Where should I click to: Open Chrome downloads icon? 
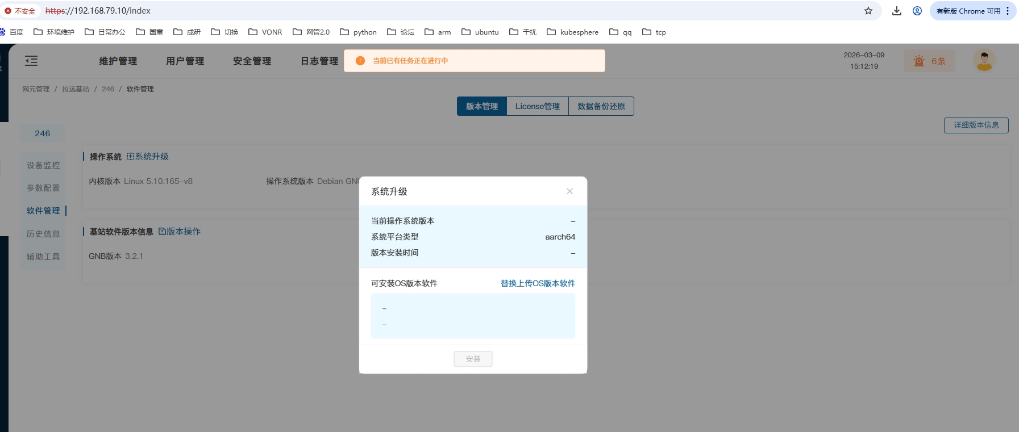(x=896, y=11)
